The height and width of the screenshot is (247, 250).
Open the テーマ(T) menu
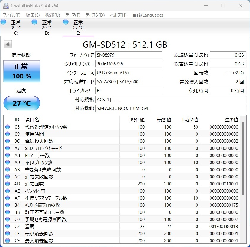(x=73, y=15)
